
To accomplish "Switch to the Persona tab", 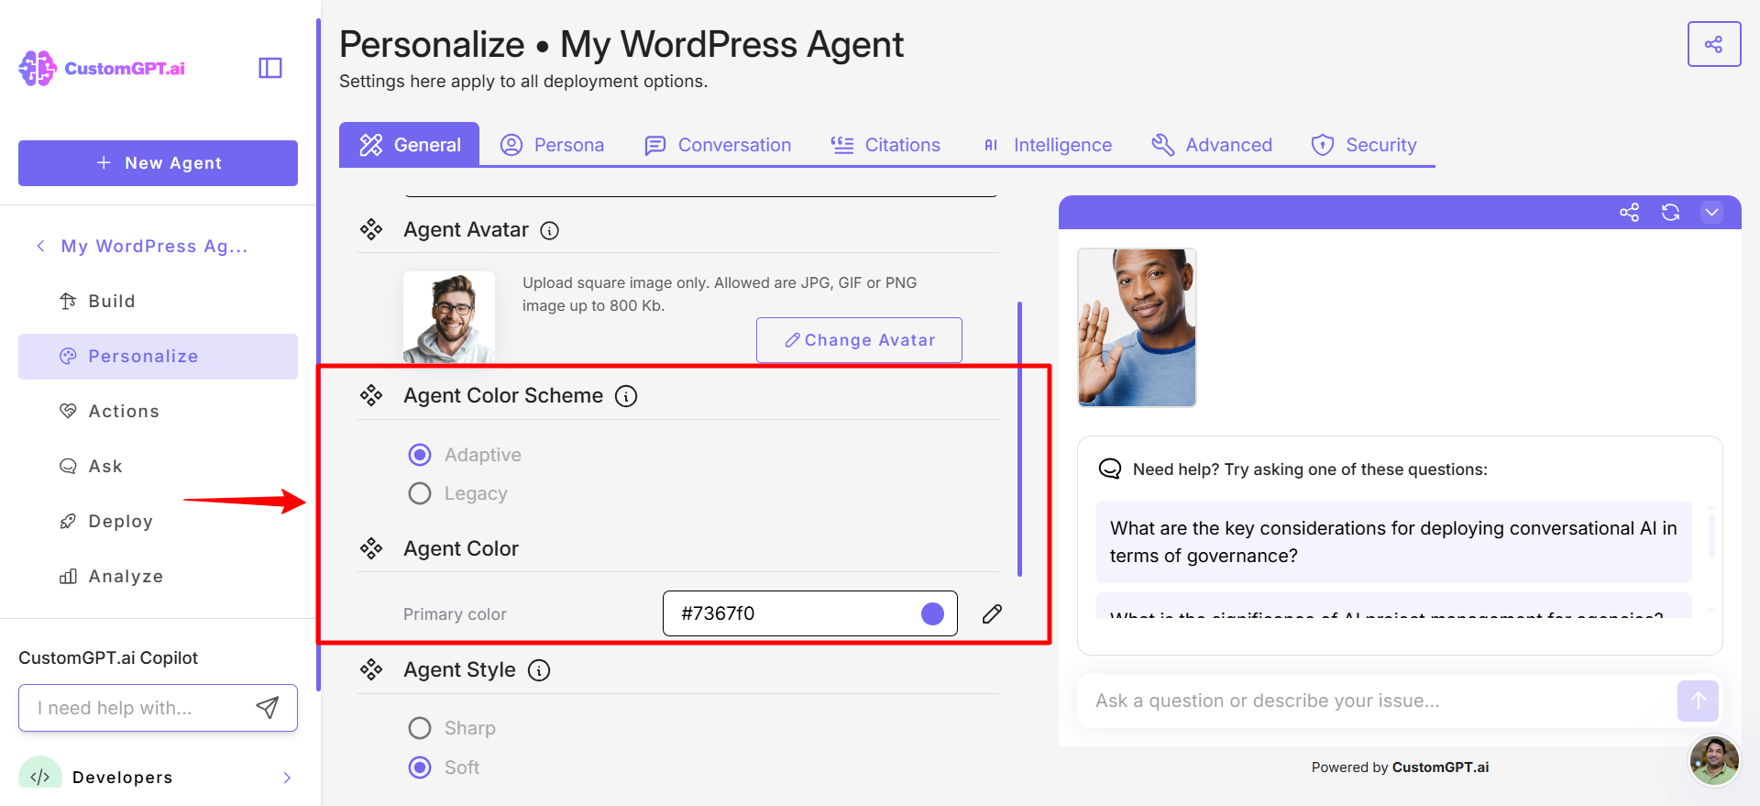I will 552,145.
